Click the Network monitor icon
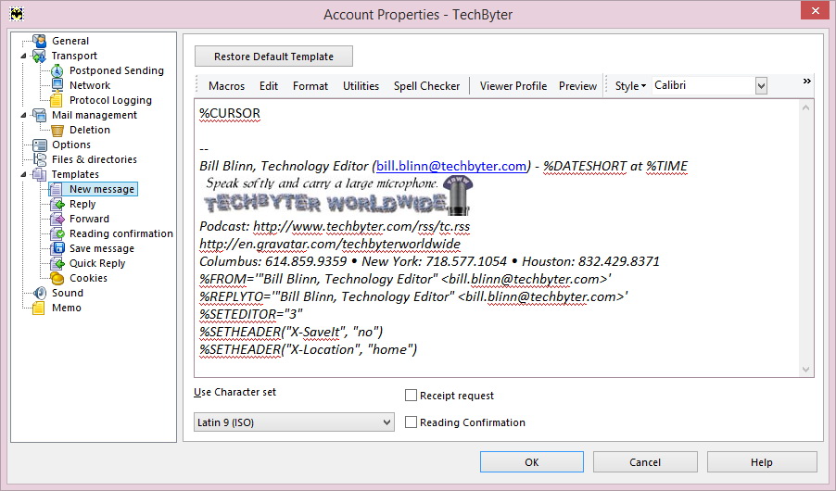836x491 pixels. (57, 85)
